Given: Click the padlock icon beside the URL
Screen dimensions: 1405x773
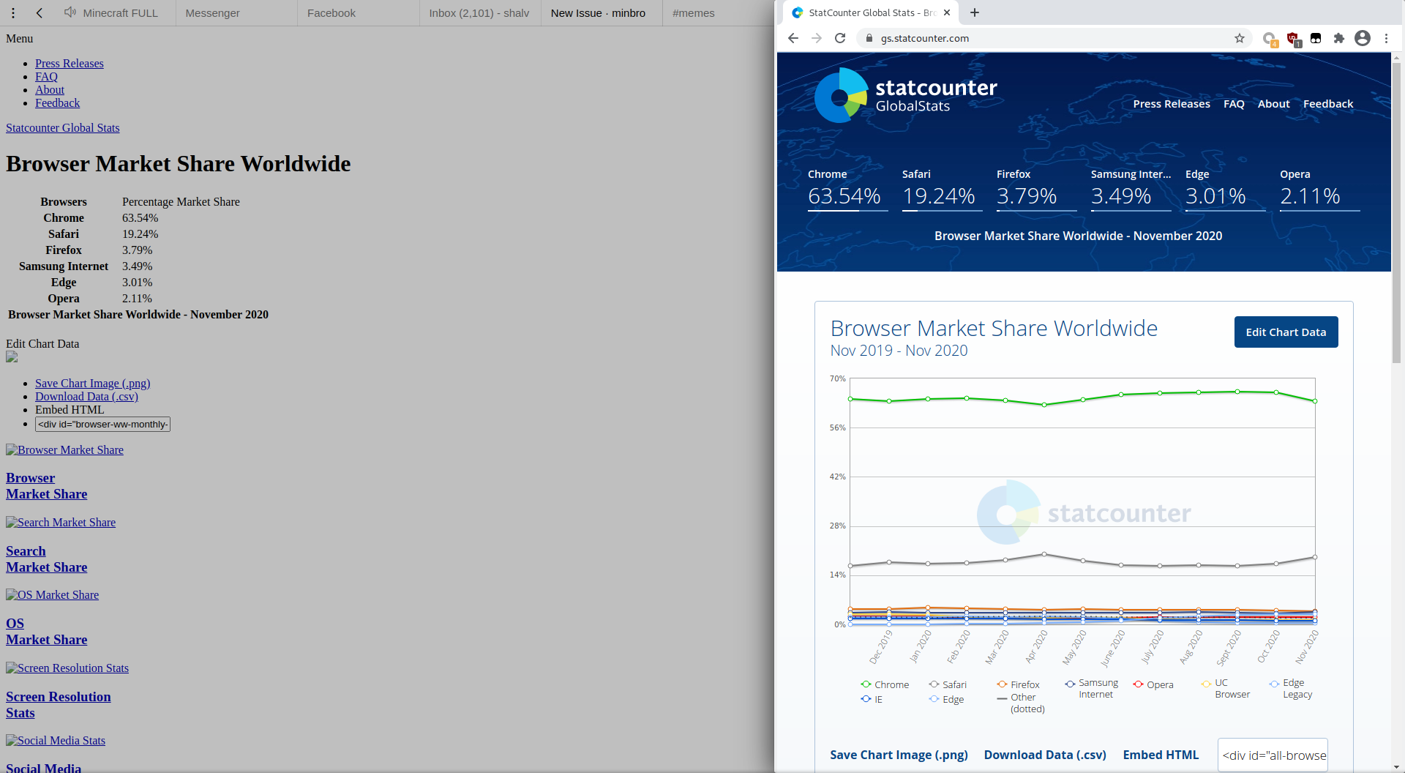Looking at the screenshot, I should tap(869, 38).
